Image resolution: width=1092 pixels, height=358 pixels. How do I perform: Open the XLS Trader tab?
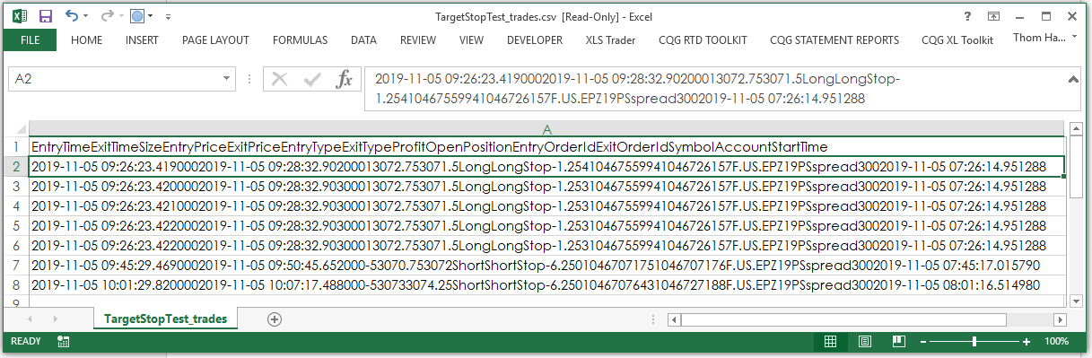tap(610, 39)
